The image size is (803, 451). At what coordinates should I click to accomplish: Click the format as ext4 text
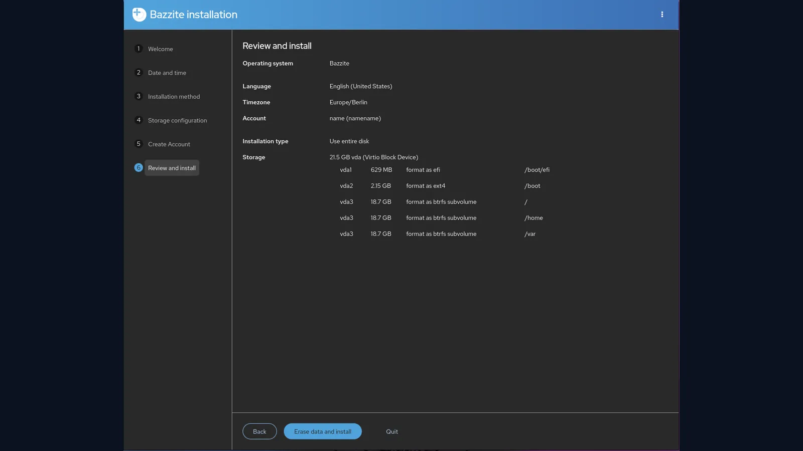(426, 186)
